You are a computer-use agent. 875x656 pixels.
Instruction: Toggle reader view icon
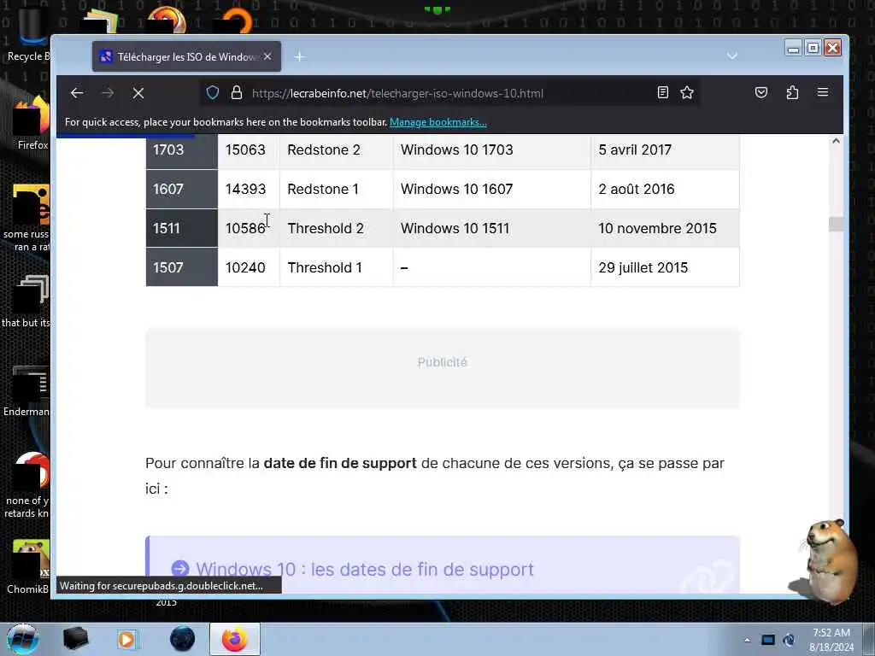(x=663, y=92)
